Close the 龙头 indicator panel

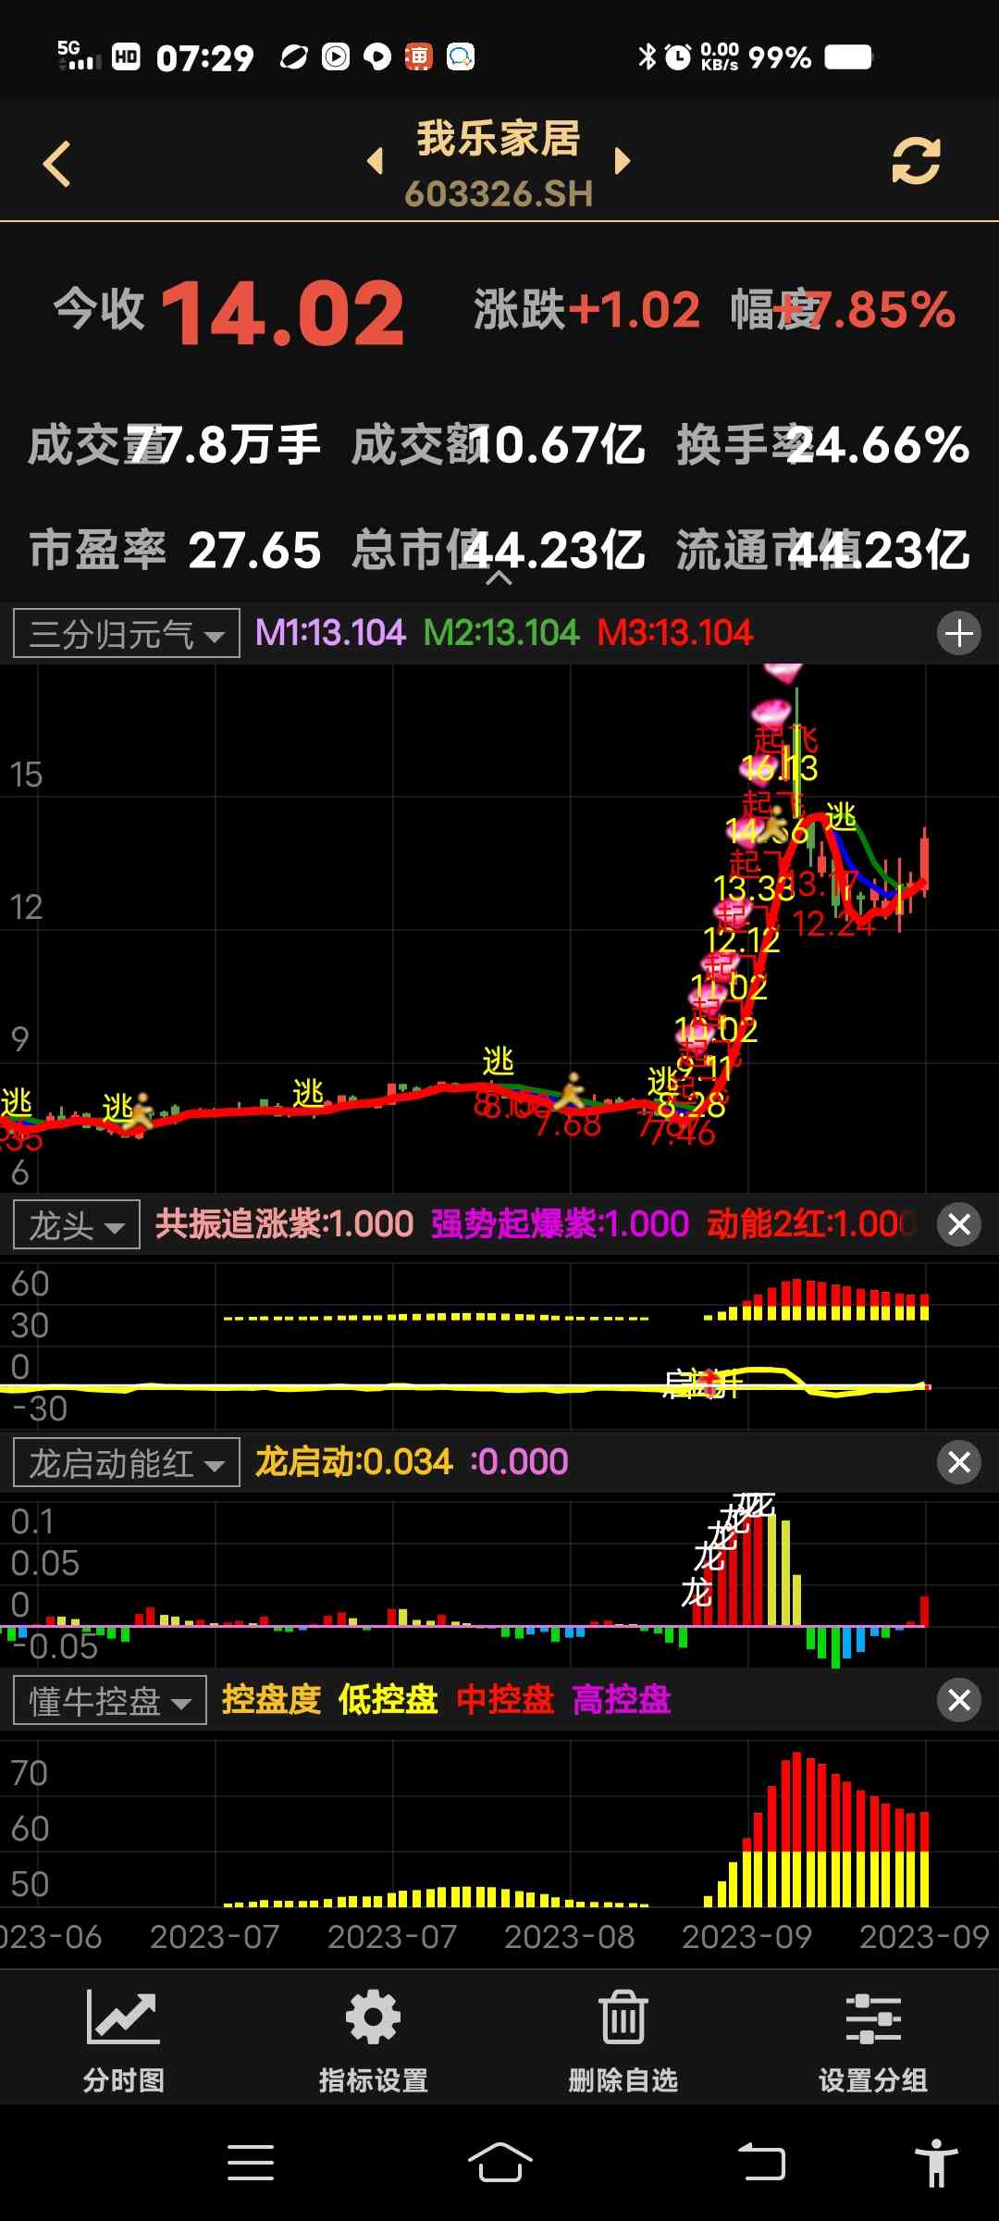(x=959, y=1224)
